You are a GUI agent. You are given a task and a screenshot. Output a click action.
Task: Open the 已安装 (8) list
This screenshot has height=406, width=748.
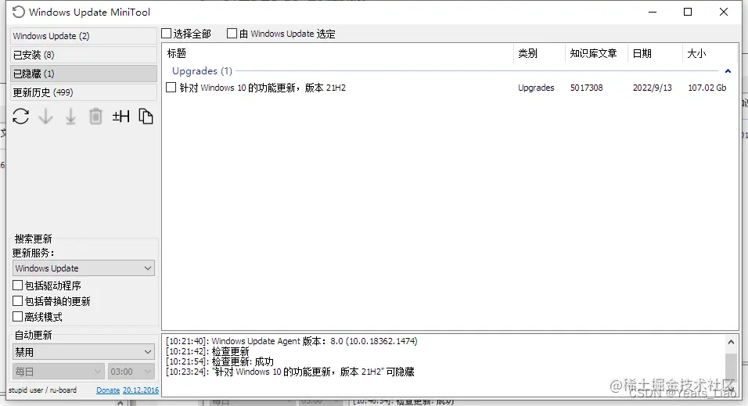pos(84,55)
